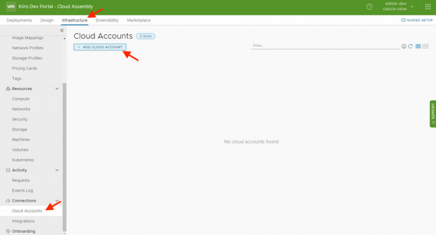Collapse the sidebar with the double chevron
This screenshot has width=436, height=235.
[x=62, y=30]
